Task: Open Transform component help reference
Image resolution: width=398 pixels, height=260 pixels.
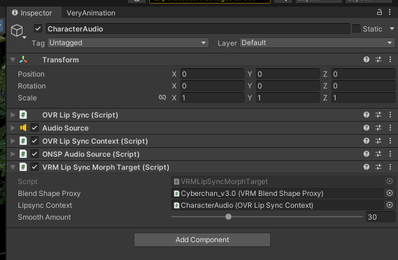Action: point(366,59)
